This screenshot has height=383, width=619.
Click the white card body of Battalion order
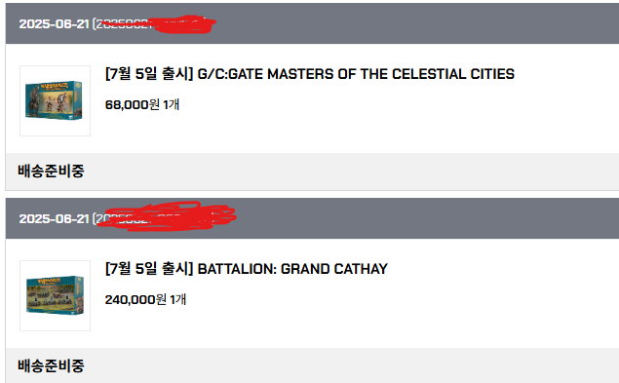click(312, 293)
